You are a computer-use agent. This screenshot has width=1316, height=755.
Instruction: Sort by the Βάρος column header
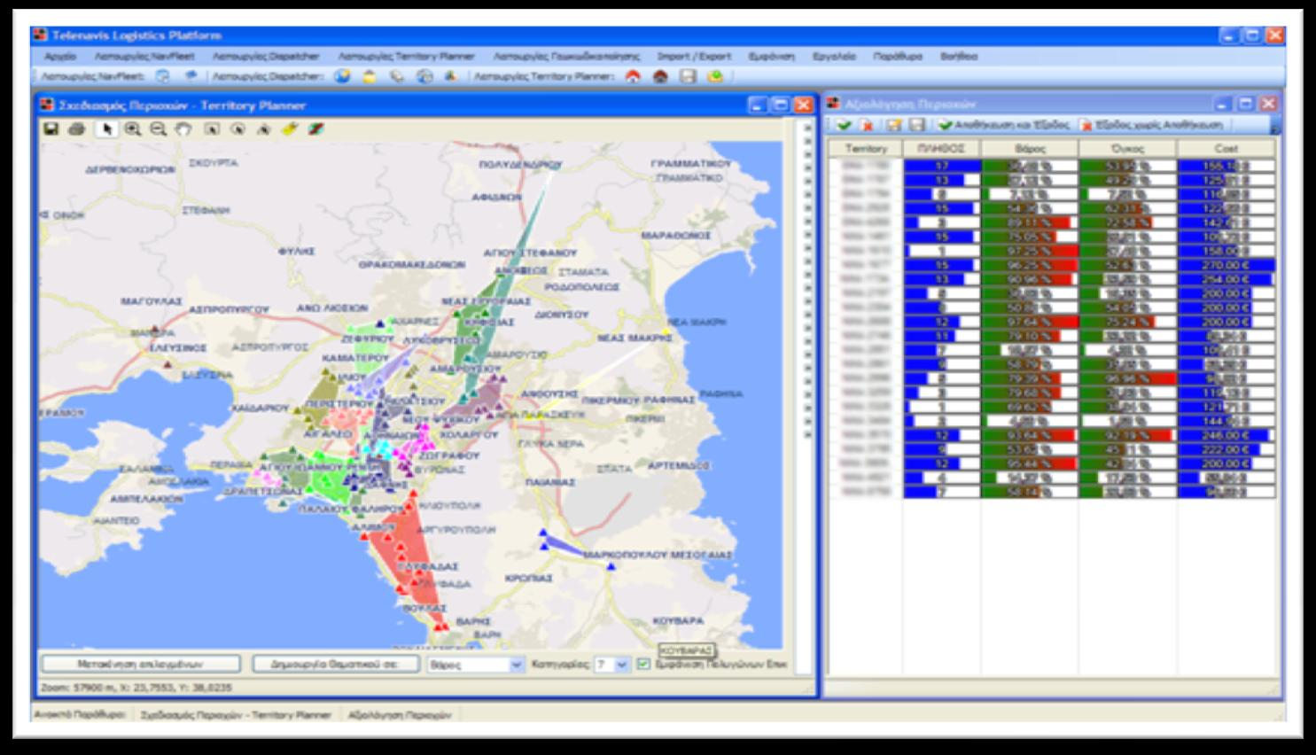[1030, 149]
